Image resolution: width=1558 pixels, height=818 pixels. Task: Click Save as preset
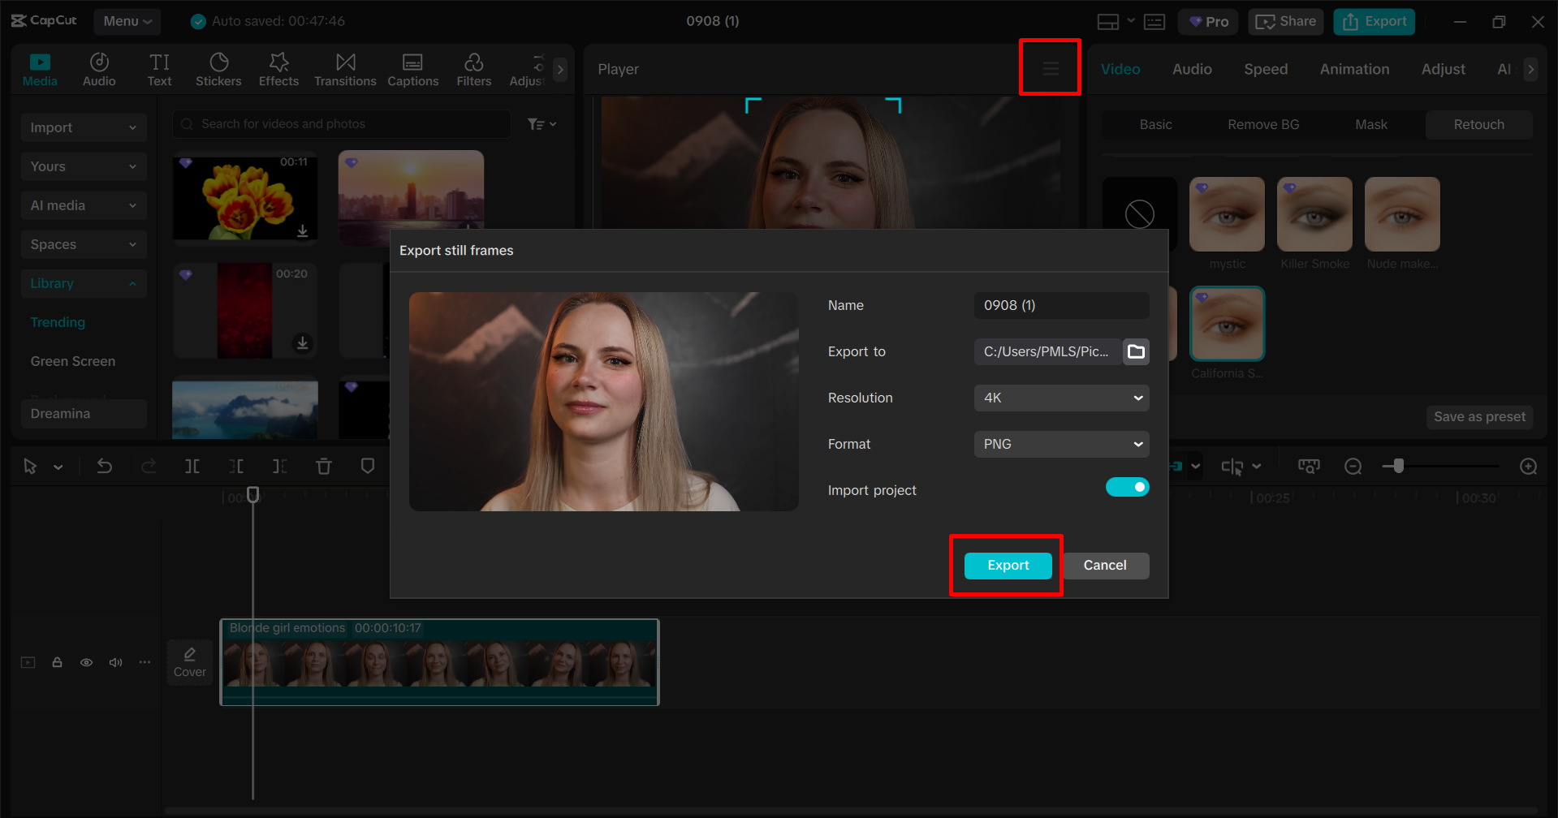pos(1478,416)
